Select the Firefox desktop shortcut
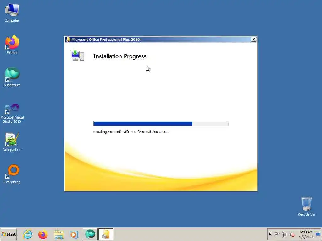This screenshot has height=241, width=322. (12, 45)
